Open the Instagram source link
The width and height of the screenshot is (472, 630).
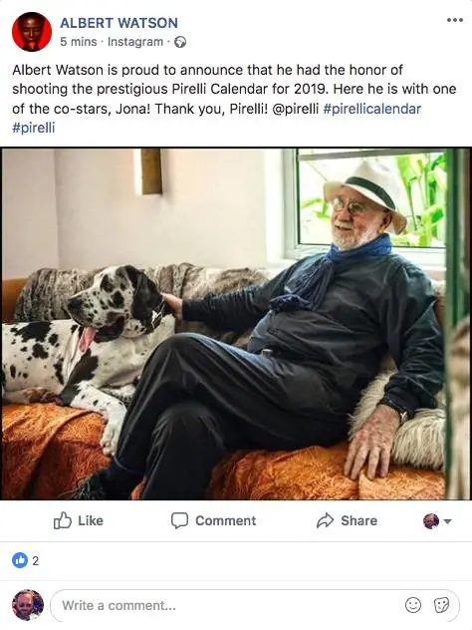pos(135,42)
